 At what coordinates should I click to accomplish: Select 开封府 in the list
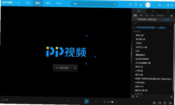coord(139,43)
